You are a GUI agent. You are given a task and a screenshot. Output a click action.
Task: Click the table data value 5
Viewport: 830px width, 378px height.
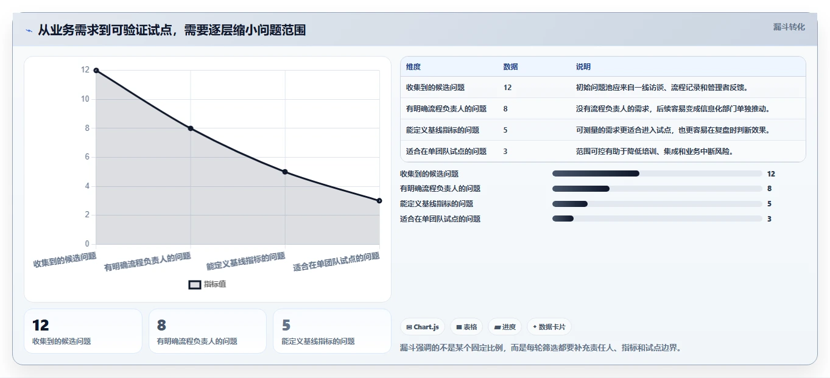click(505, 130)
